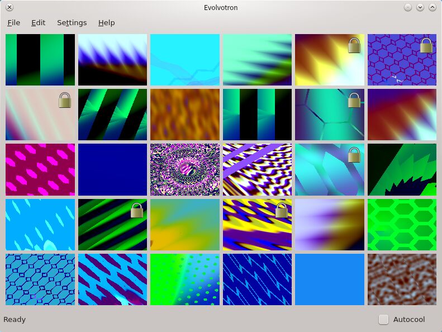Open the Settings menu
The image size is (442, 332).
coord(72,23)
